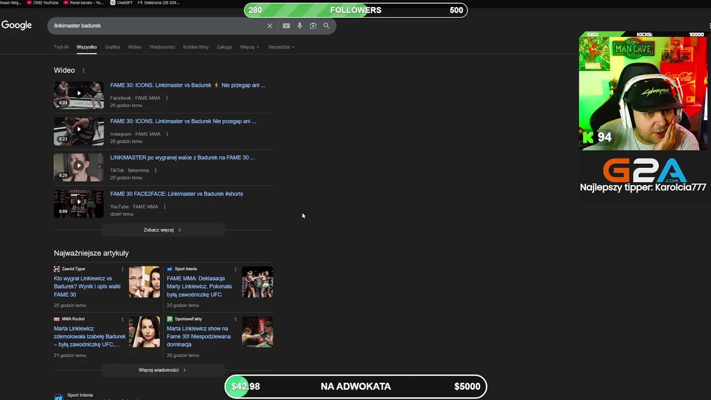711x400 pixels.
Task: Open the Zakupy tab
Action: point(224,47)
